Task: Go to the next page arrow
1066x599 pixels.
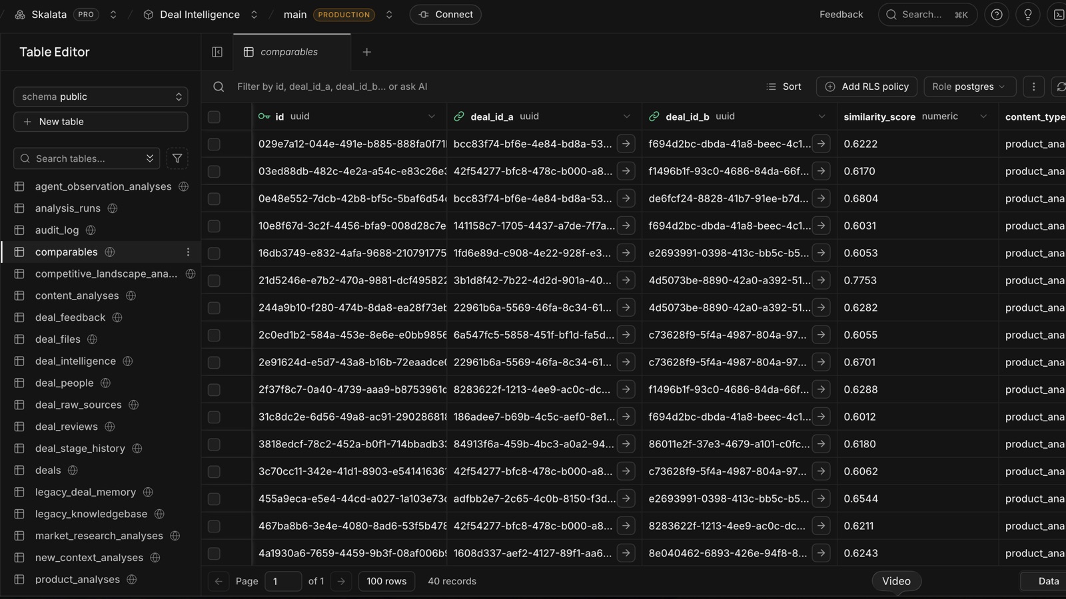Action: click(341, 581)
